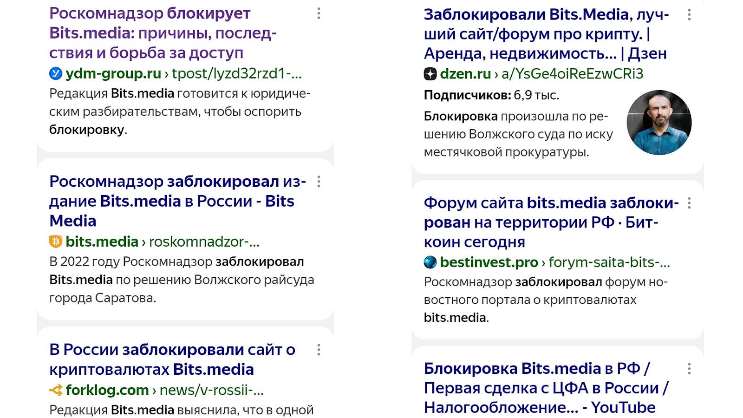
Task: Open 'Форум сайта bits.media заблокирован' title
Action: click(551, 222)
